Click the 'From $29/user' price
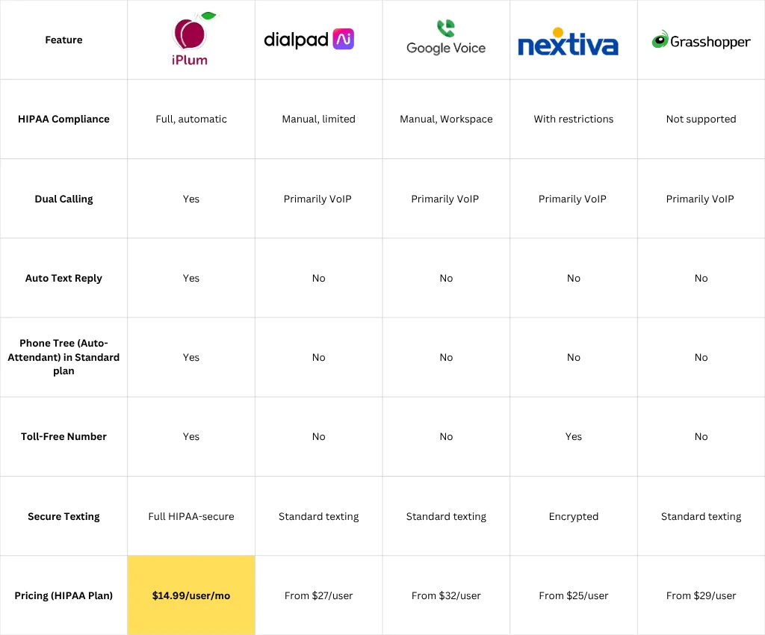 tap(701, 595)
